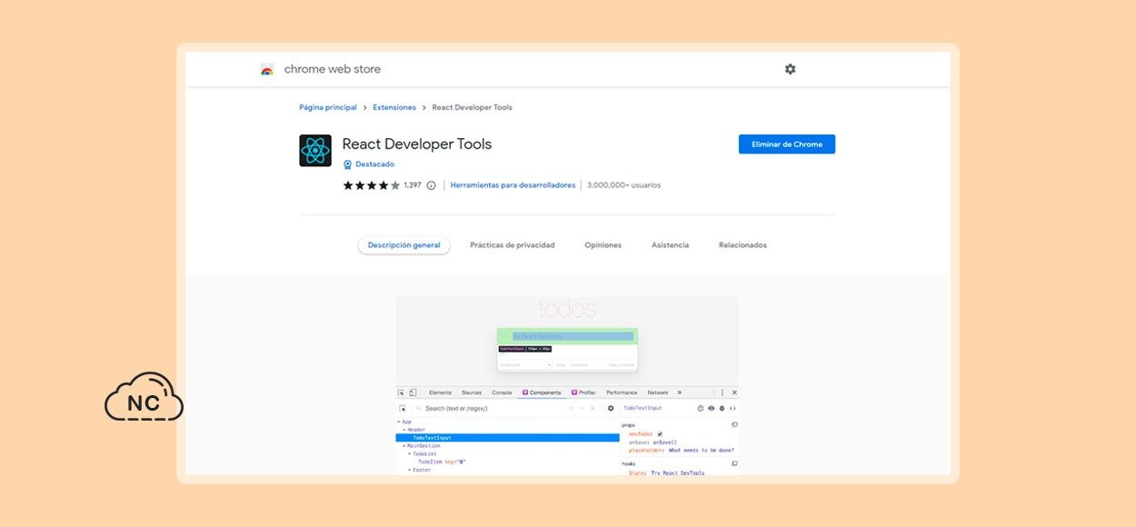Collapse the MainSection tree node
The width and height of the screenshot is (1136, 527).
click(x=404, y=446)
